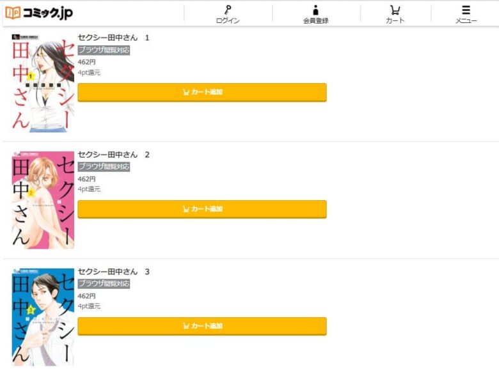
Task: Click the ログイン key icon
Action: click(x=228, y=10)
